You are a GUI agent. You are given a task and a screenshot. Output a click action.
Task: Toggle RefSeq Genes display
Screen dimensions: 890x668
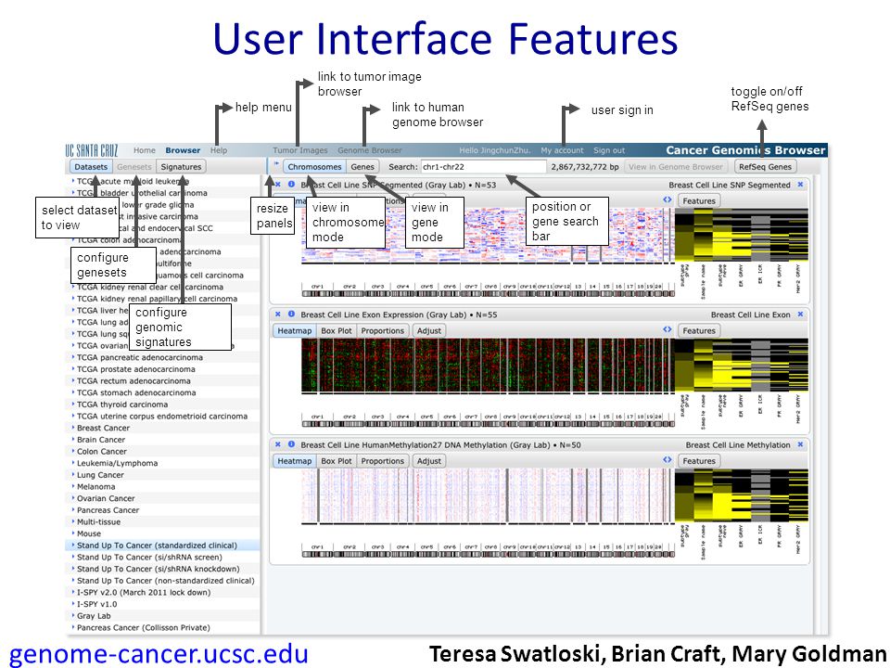pos(765,166)
